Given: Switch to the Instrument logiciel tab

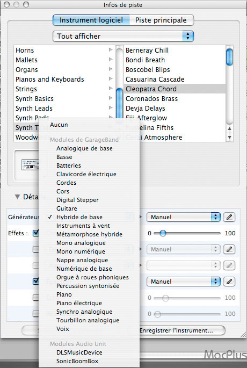Looking at the screenshot, I should coord(91,20).
